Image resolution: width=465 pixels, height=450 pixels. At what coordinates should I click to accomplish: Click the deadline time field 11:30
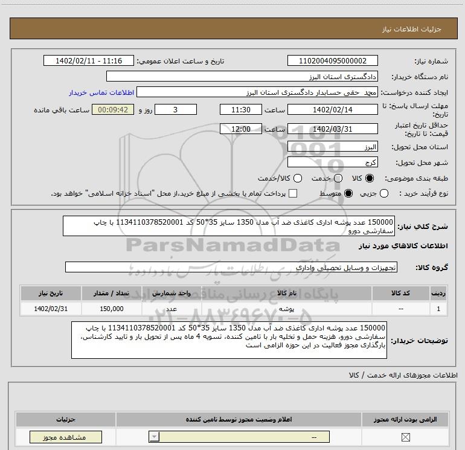click(x=241, y=109)
